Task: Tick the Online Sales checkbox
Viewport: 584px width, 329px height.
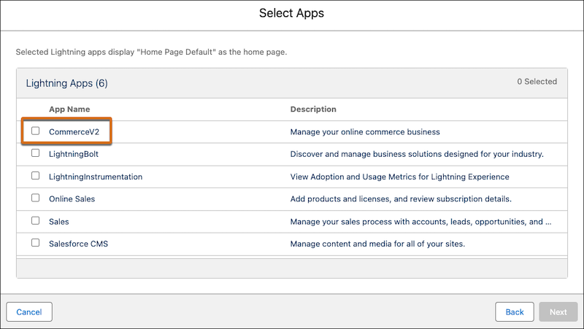Action: [35, 198]
